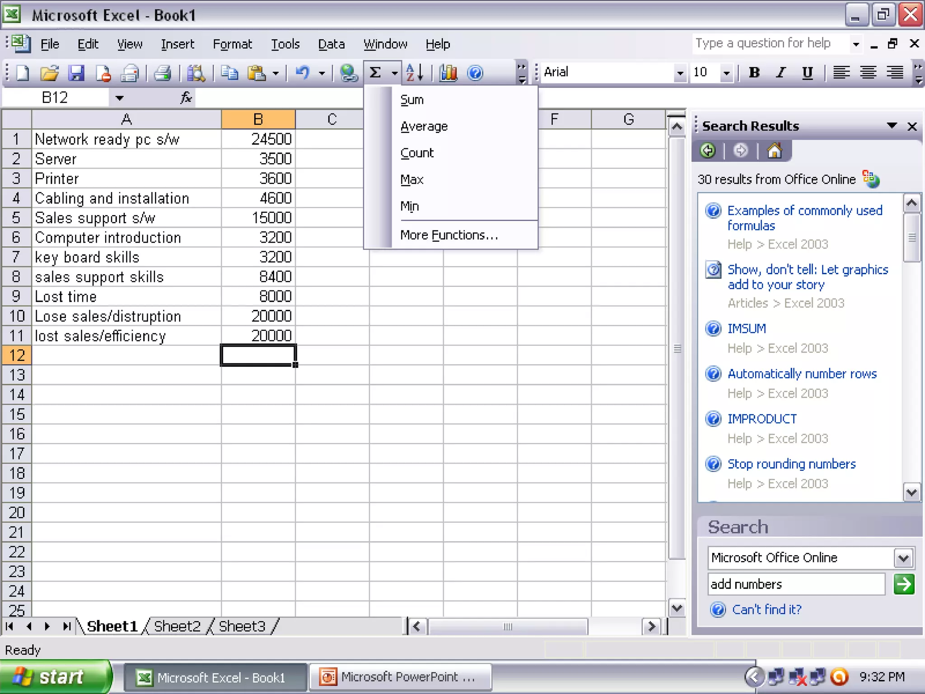Select More Functions from the menu

point(448,235)
